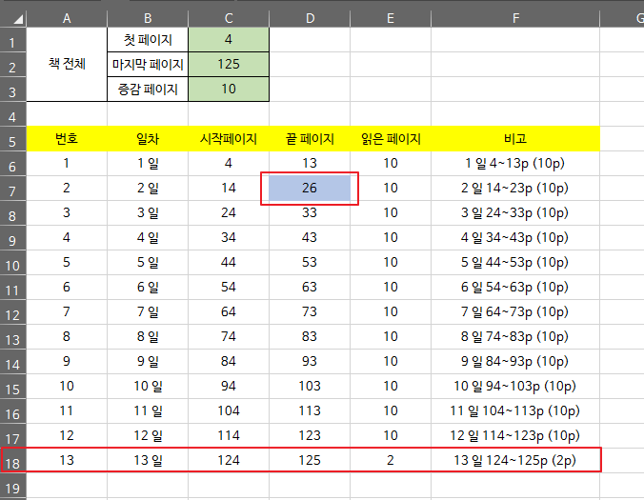The image size is (644, 500).
Task: Click cell '10 일' in row 15
Action: coord(148,387)
